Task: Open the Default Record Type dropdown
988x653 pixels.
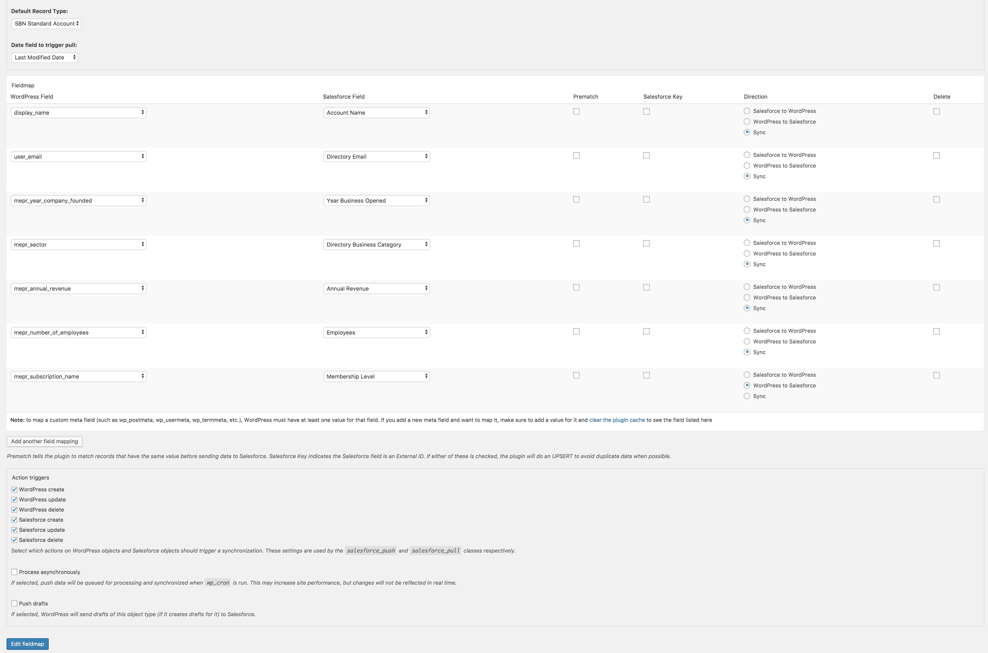Action: [x=46, y=23]
